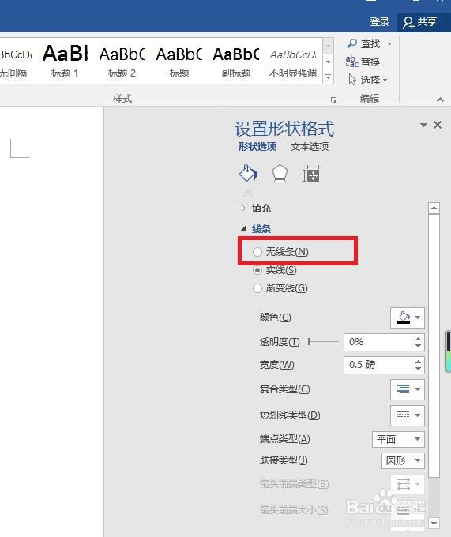The height and width of the screenshot is (537, 451).
Task: Click the Login (登录) link
Action: coord(379,22)
